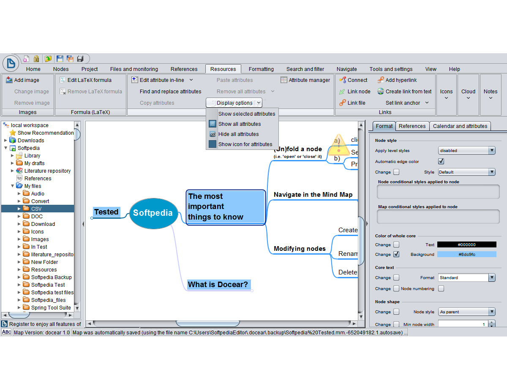Uncheck the Automatic edge color checkbox
Screen dimensions: 507x380
pos(441,161)
